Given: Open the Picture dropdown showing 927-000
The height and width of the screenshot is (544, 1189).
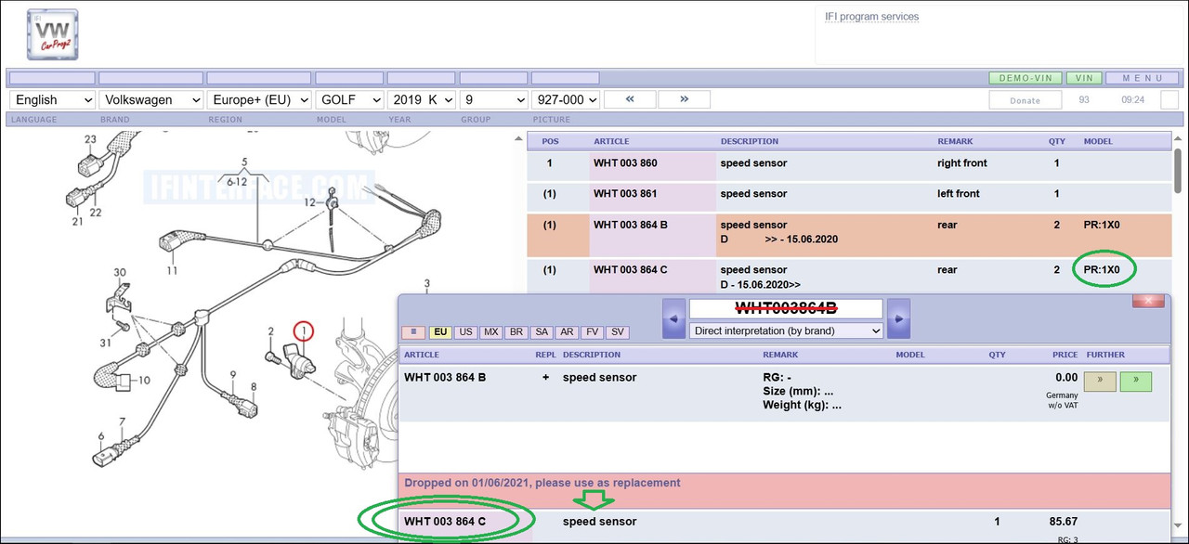Looking at the screenshot, I should tap(566, 99).
